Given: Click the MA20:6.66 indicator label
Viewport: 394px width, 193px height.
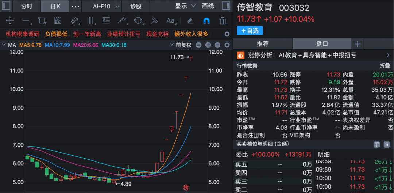Looking at the screenshot, I should tap(85, 45).
